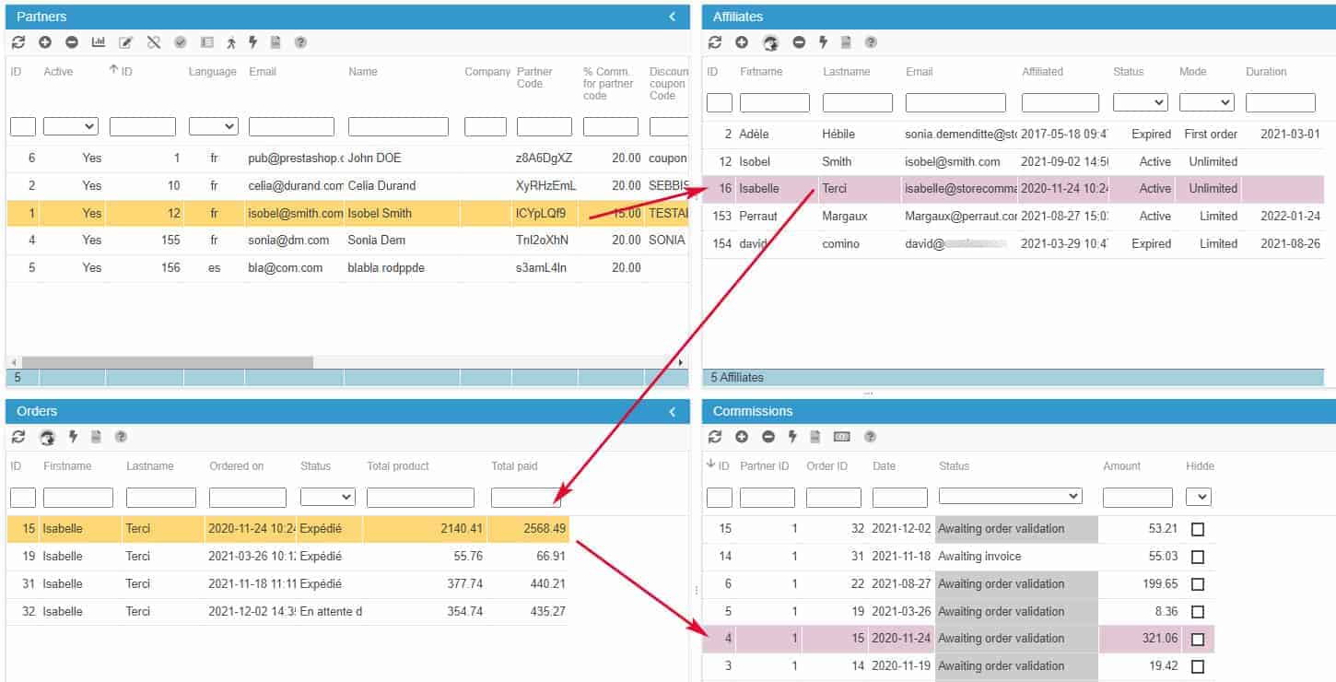
Task: Delete affiliate using minus icon in Affiliates
Action: tap(799, 42)
